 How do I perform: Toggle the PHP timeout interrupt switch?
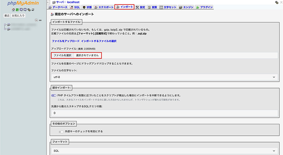click(54, 96)
